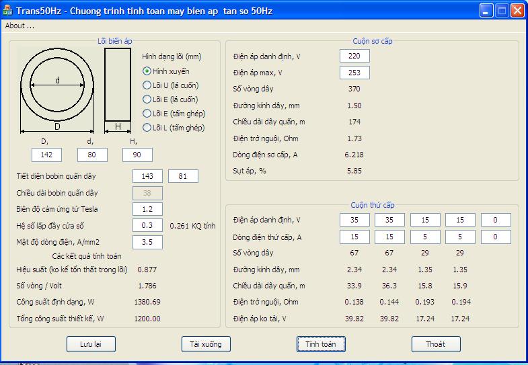
Task: Click the outer diameter D field
Action: click(46, 155)
